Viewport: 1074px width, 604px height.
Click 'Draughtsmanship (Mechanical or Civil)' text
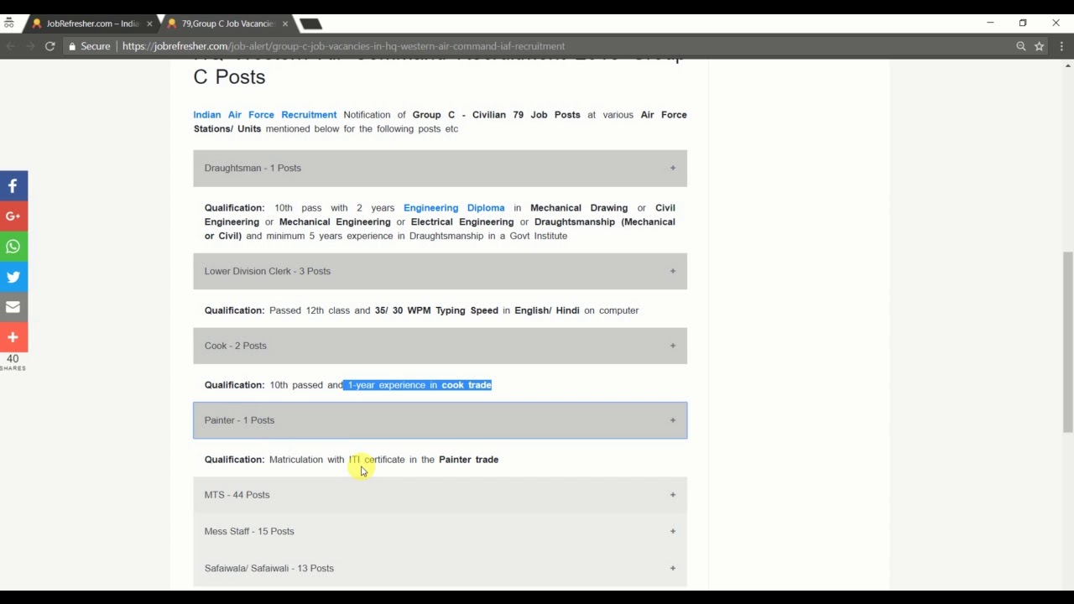(x=440, y=229)
